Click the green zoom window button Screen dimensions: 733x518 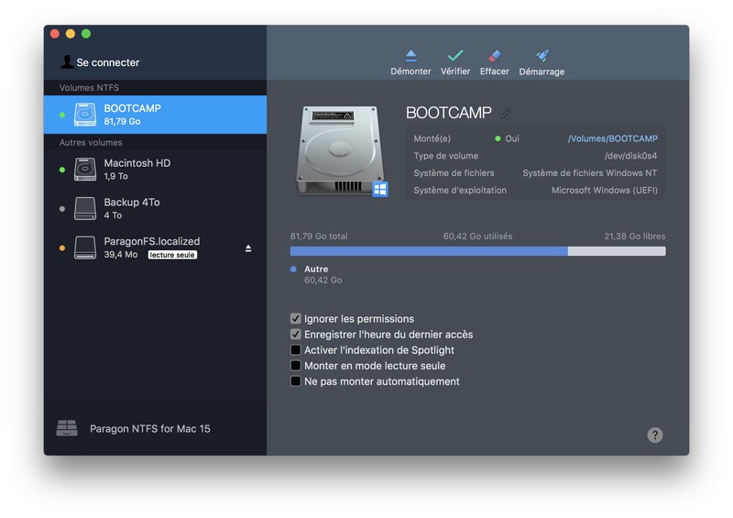(86, 34)
